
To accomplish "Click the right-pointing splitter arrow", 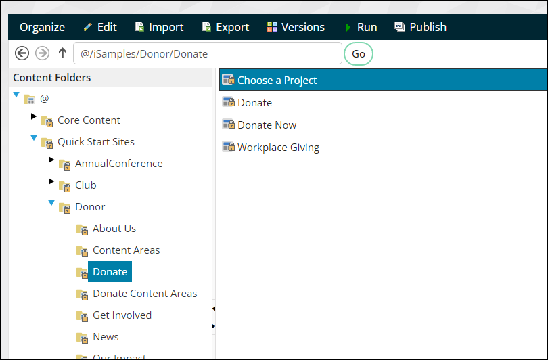I will [x=214, y=326].
